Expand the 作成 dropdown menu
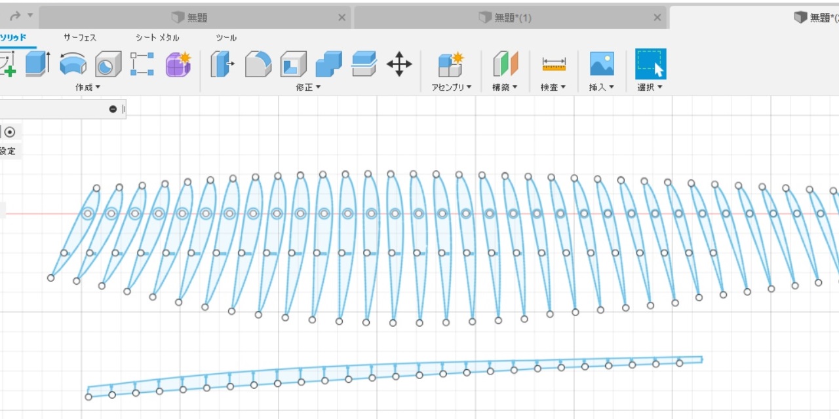This screenshot has width=839, height=419. pyautogui.click(x=88, y=87)
